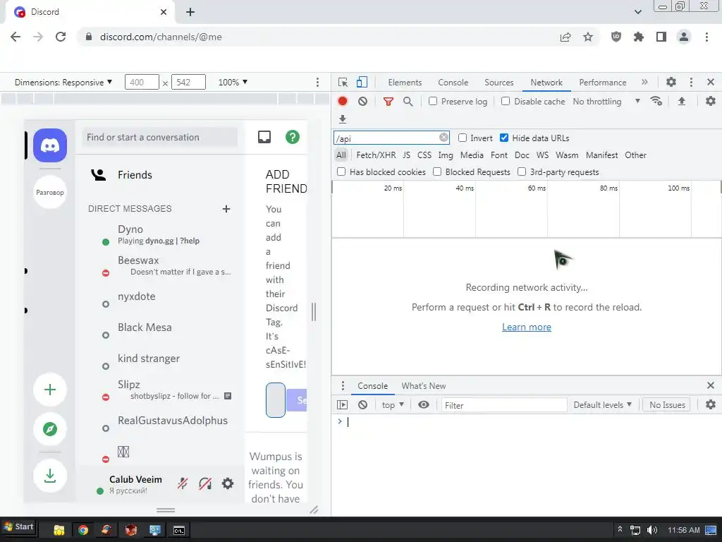Enable the Disable cache checkbox

(506, 102)
